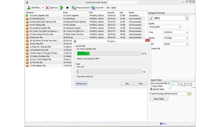This screenshot has height=127, width=220.
Task: Start playback with the green play icon
Action: coord(62,8)
